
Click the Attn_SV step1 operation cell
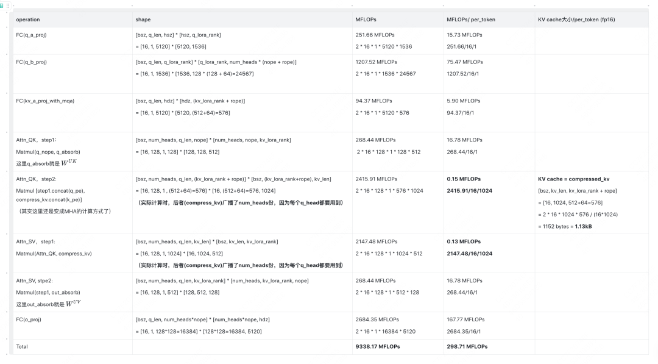click(73, 254)
